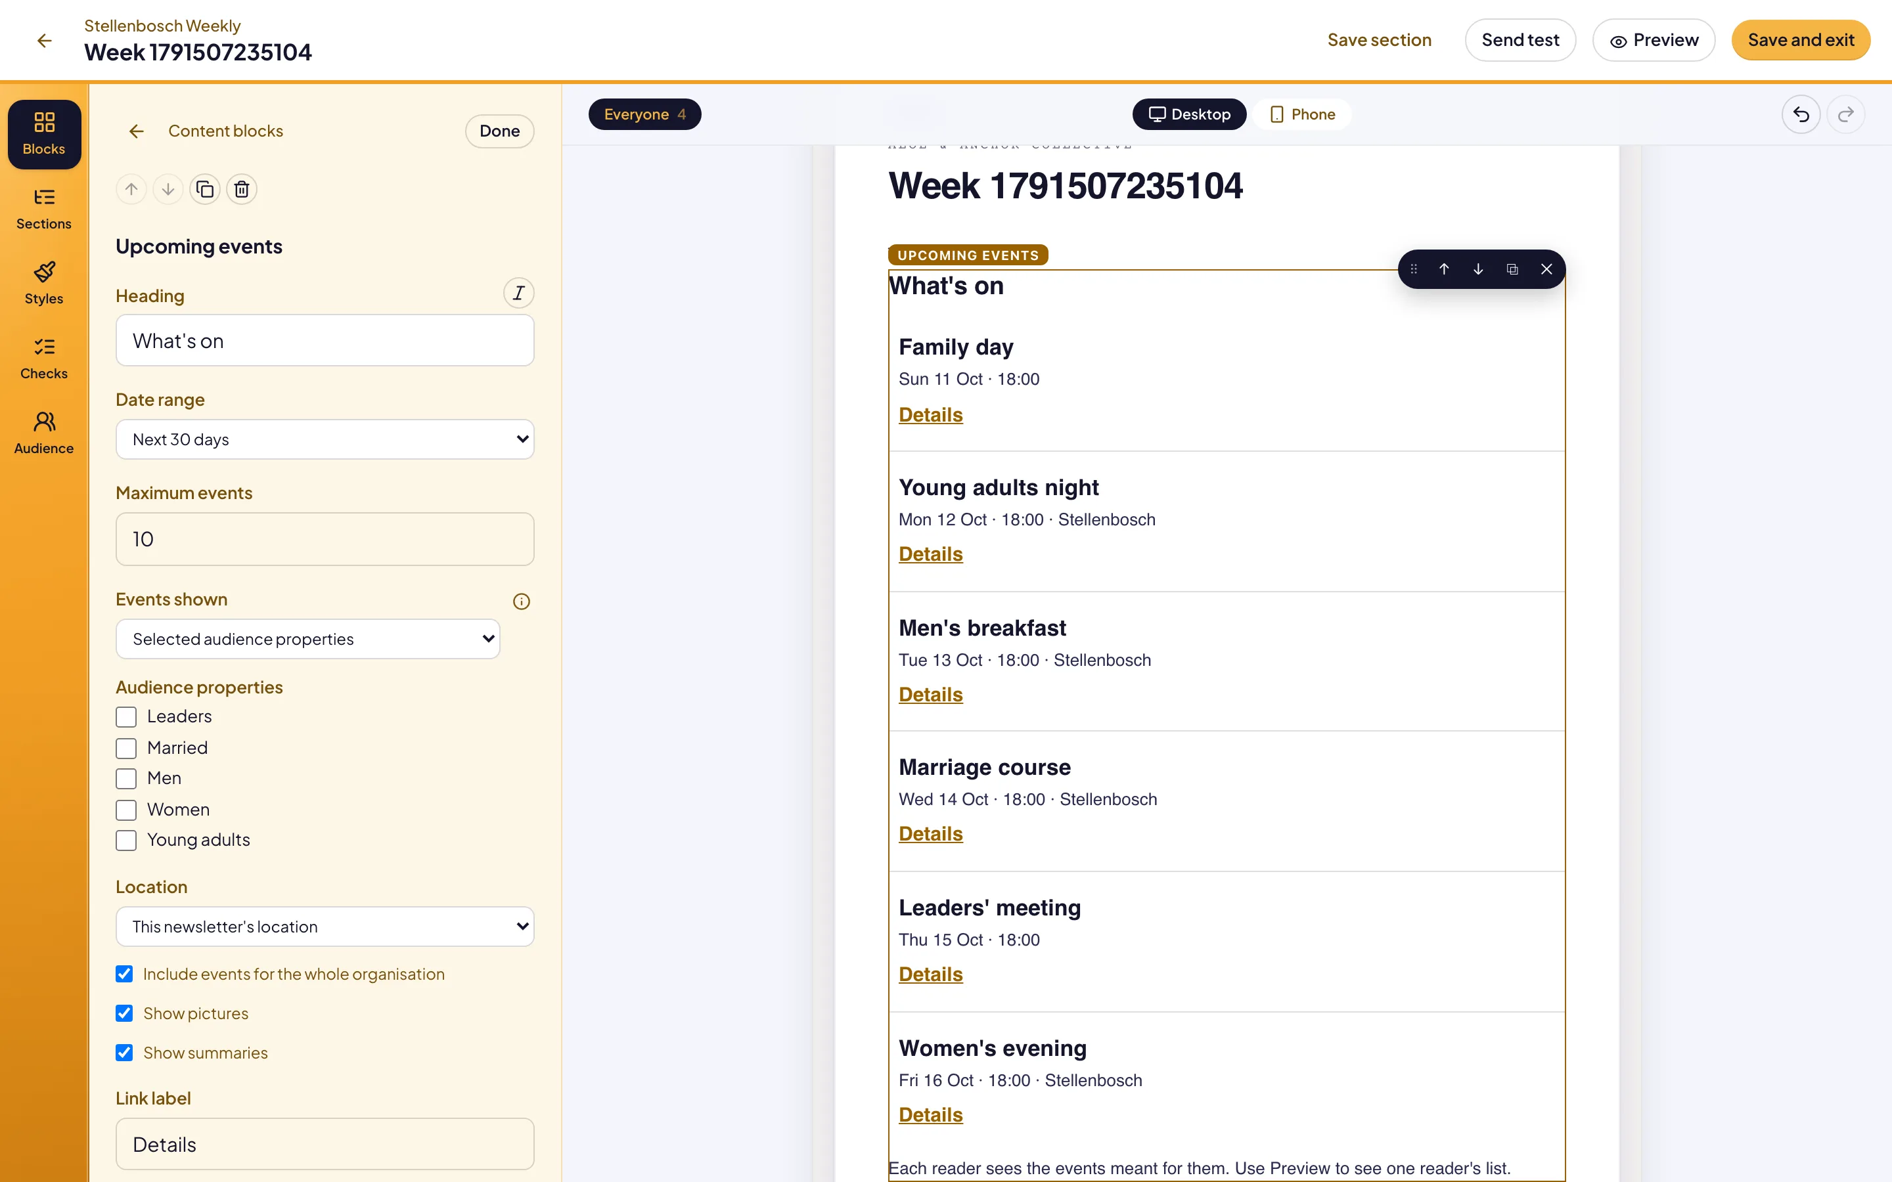Open the Styles sidebar panel

coord(44,284)
